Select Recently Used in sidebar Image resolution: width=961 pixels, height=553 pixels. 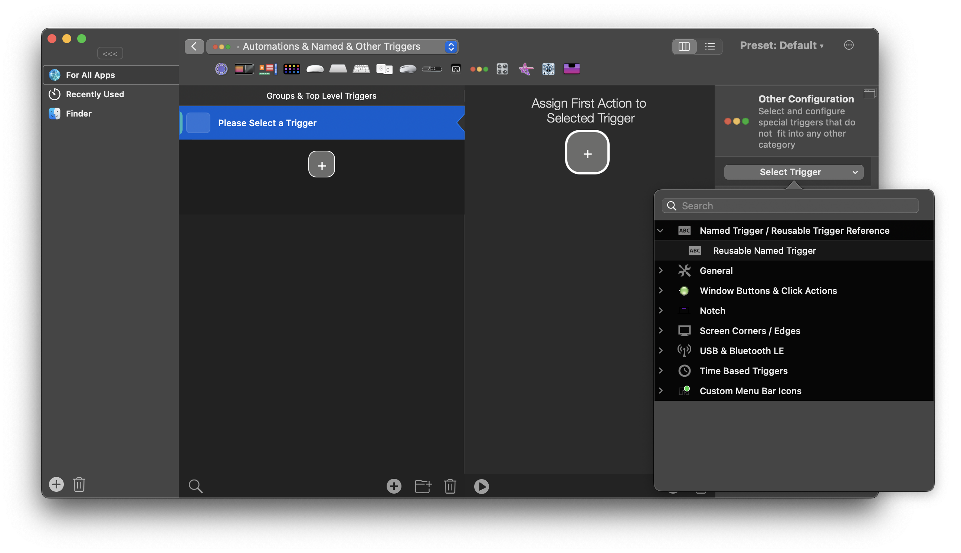coord(95,94)
